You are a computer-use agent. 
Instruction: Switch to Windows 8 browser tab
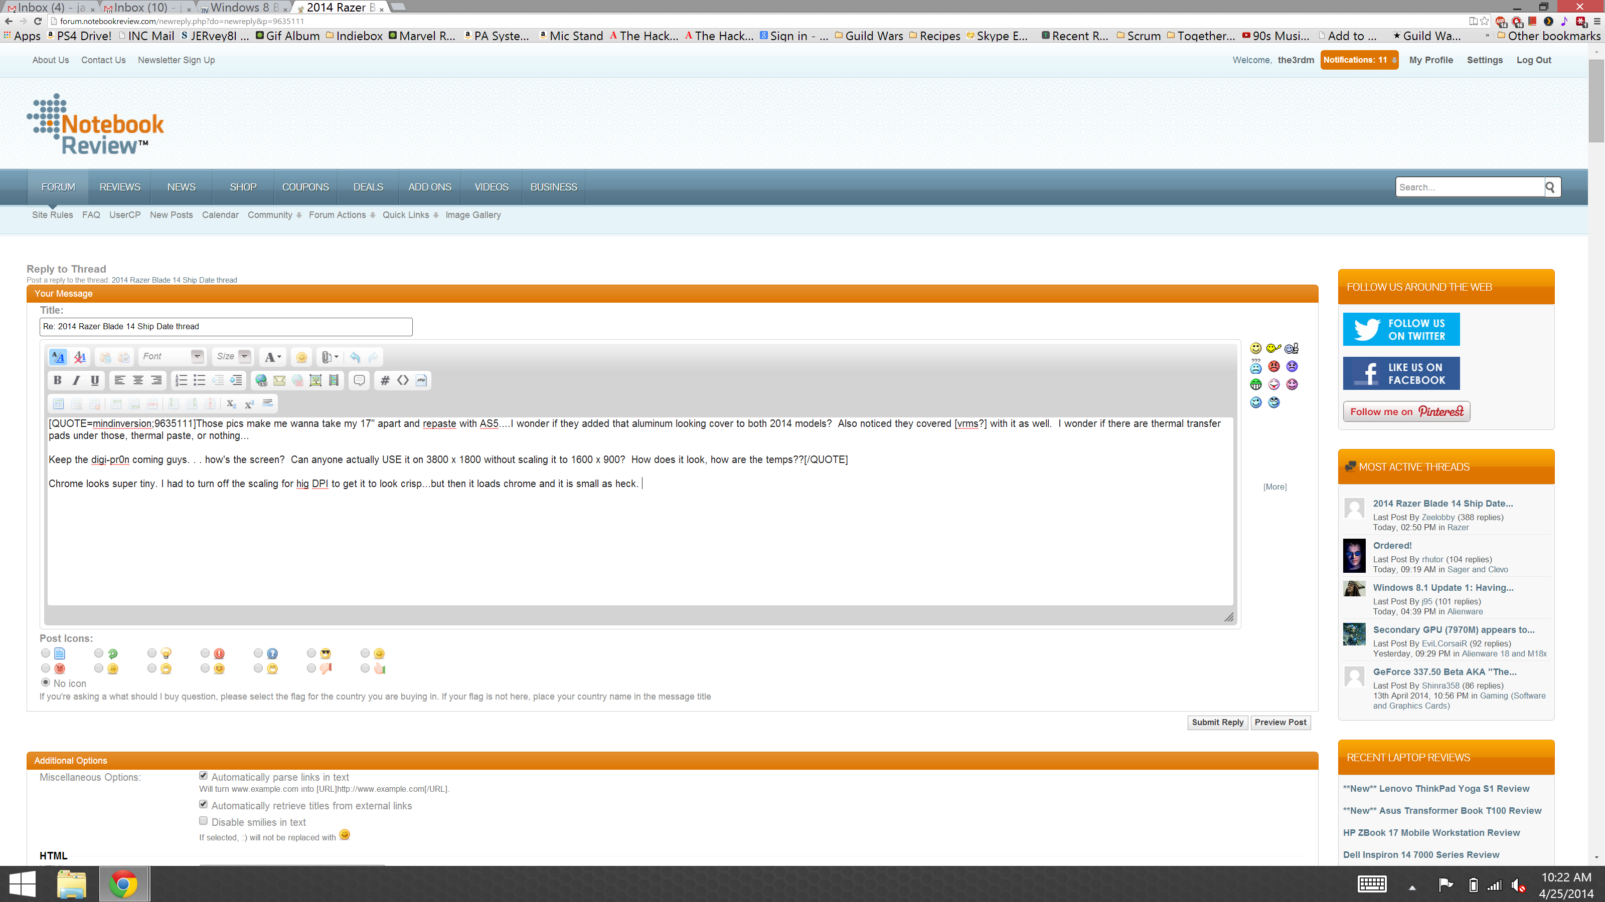[244, 8]
